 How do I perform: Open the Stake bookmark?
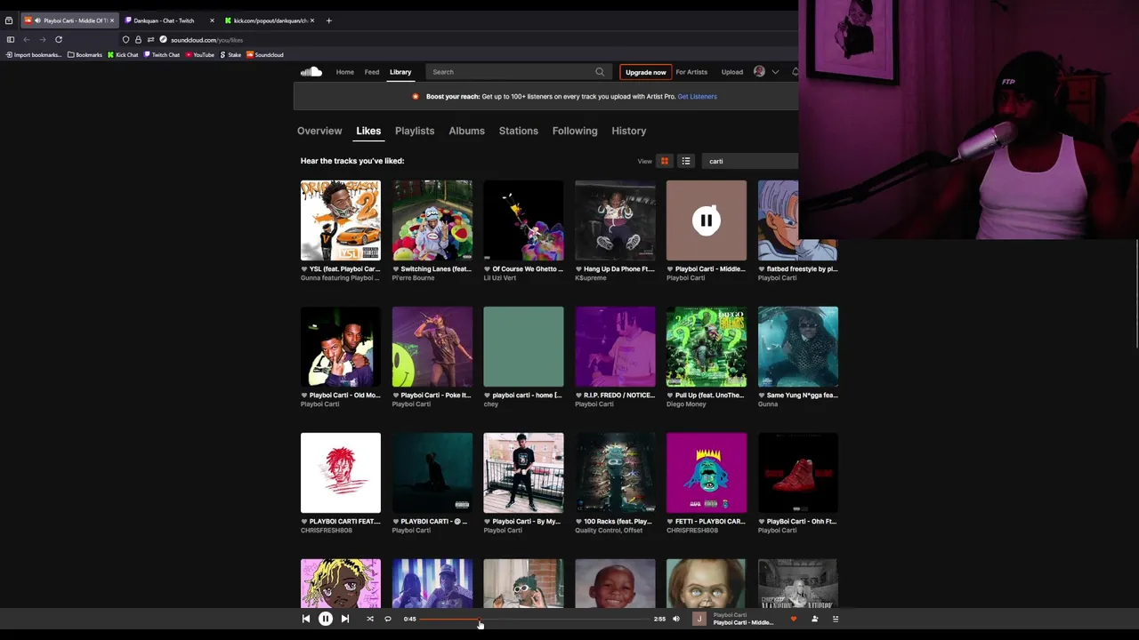pyautogui.click(x=230, y=55)
